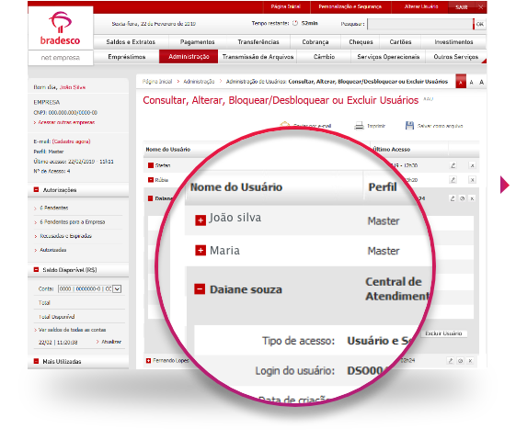
Task: Open the Conta account dropdown
Action: (x=118, y=288)
